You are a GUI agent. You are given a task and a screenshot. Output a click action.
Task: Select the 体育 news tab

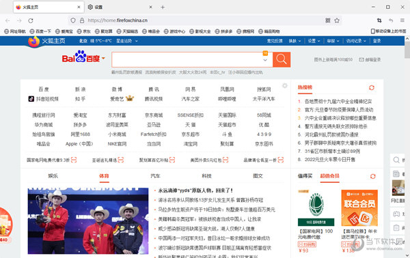click(x=104, y=176)
